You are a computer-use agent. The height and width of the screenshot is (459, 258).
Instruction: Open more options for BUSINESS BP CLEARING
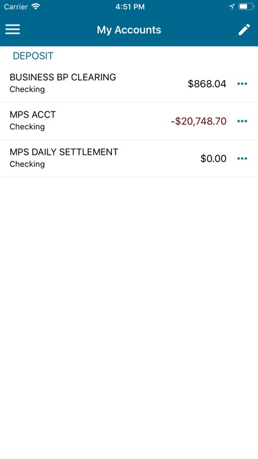[242, 84]
